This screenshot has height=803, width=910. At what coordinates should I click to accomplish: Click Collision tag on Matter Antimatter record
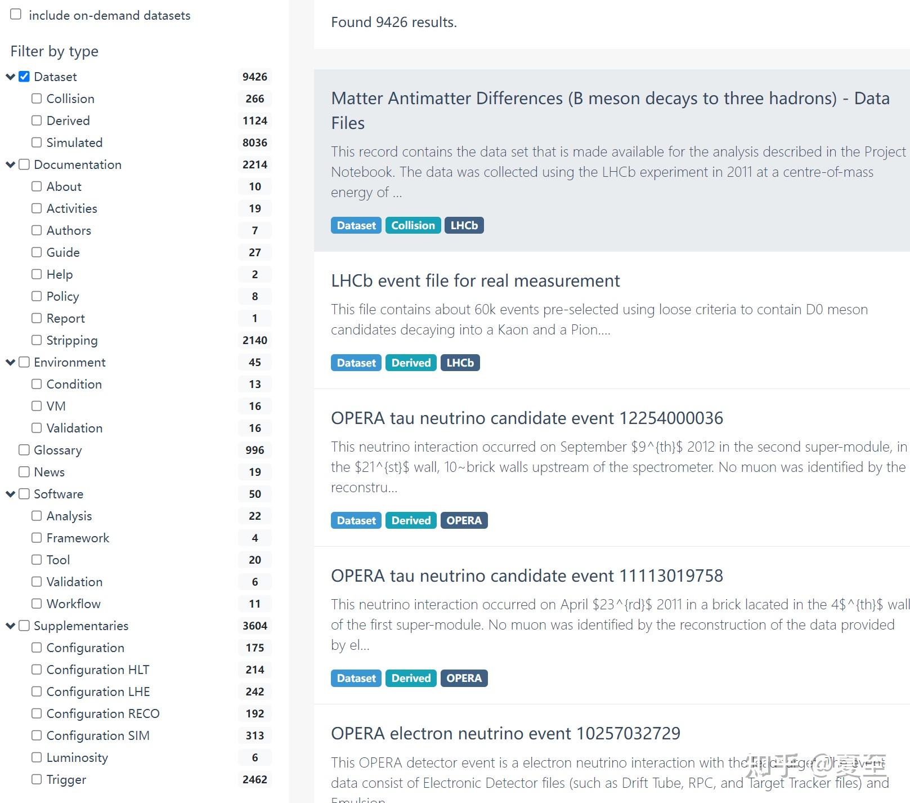[413, 225]
